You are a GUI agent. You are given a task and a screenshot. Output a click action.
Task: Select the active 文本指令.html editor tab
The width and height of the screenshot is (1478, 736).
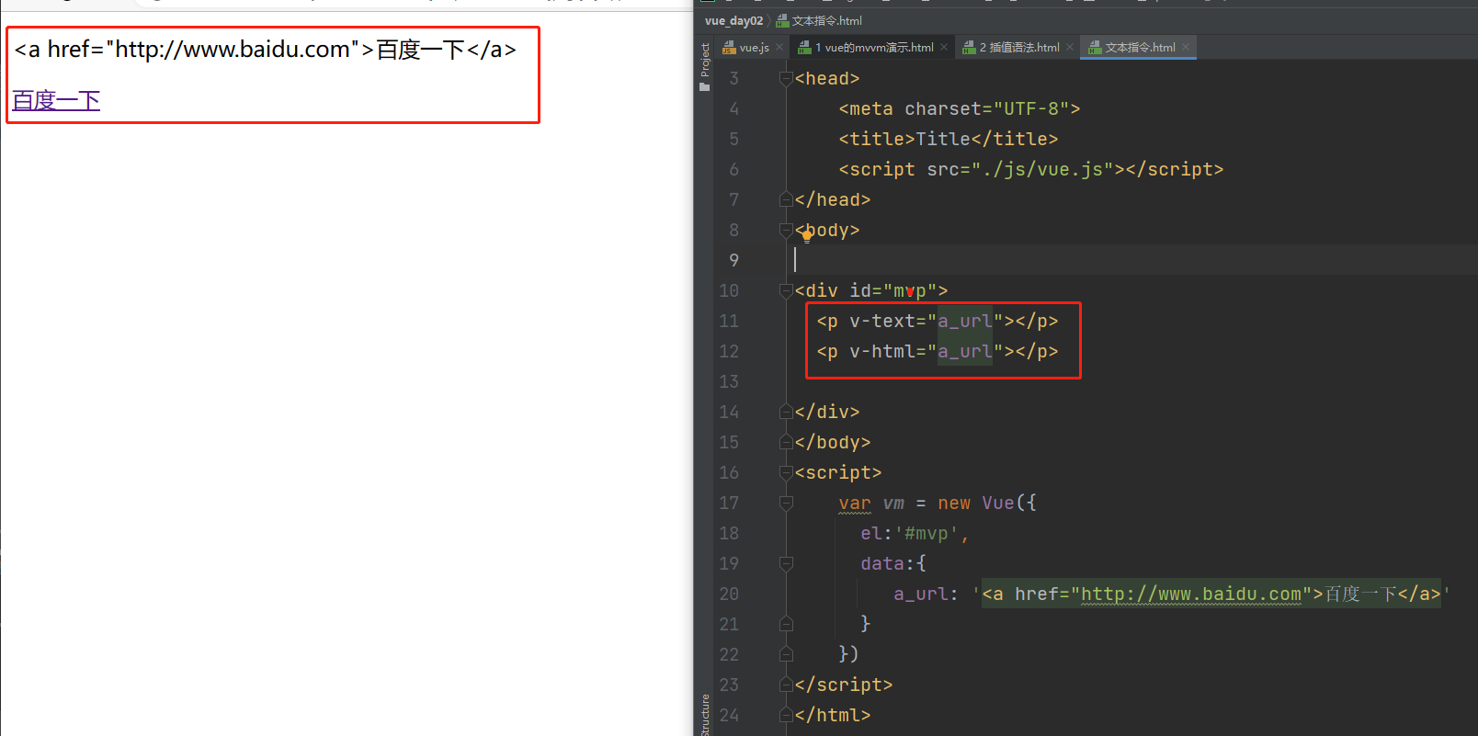[x=1140, y=48]
